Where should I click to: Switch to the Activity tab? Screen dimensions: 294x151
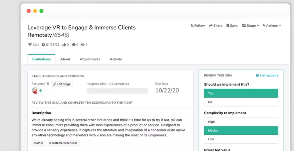[x=116, y=59]
